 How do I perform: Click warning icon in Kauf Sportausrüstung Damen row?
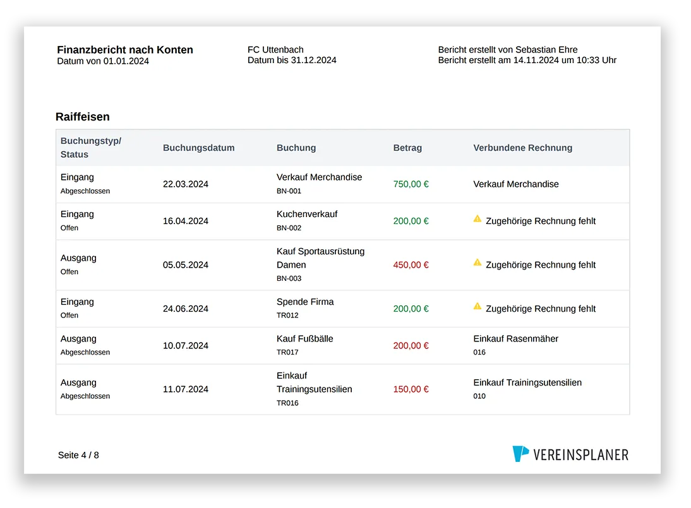click(478, 263)
